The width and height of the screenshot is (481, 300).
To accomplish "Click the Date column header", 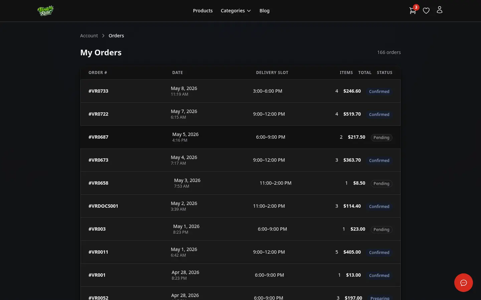I will pyautogui.click(x=178, y=73).
